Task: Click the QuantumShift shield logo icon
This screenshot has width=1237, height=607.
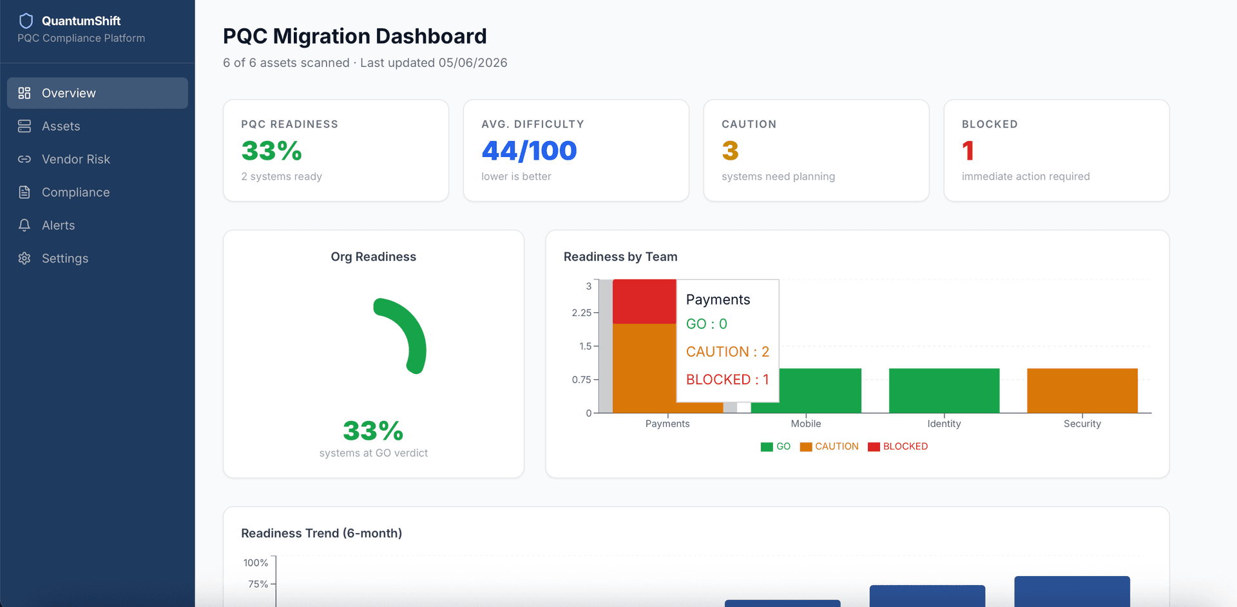Action: pos(26,21)
